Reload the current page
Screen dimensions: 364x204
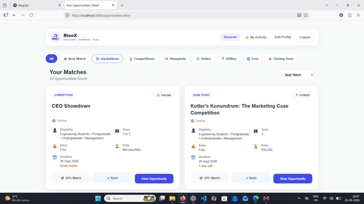[x=31, y=15]
